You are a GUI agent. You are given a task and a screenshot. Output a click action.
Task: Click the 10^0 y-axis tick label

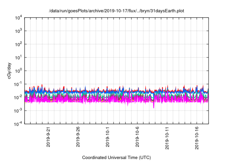(18, 70)
